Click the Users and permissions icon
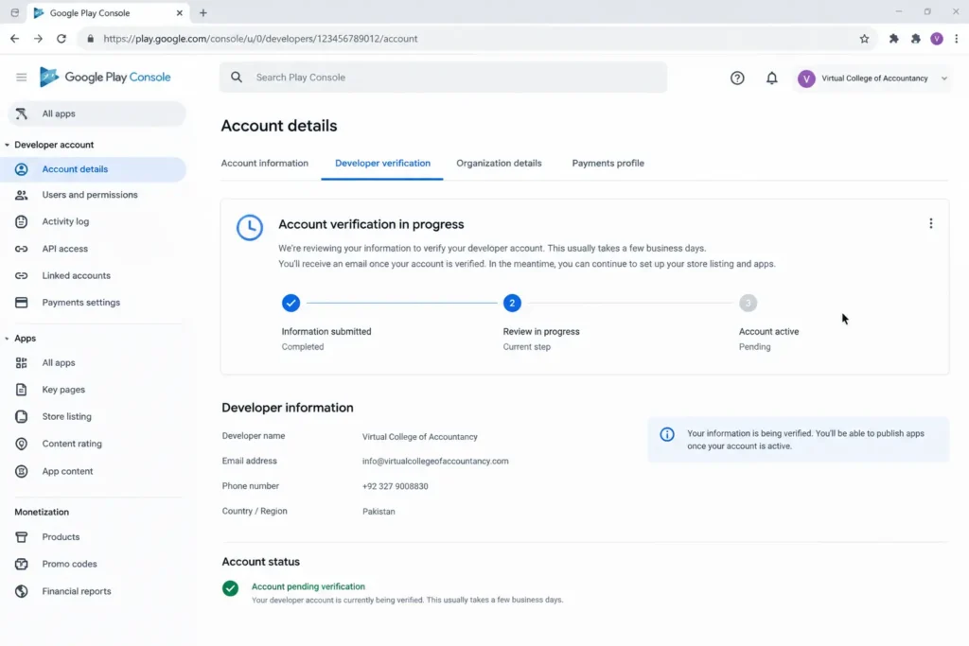The image size is (969, 646). tap(22, 195)
